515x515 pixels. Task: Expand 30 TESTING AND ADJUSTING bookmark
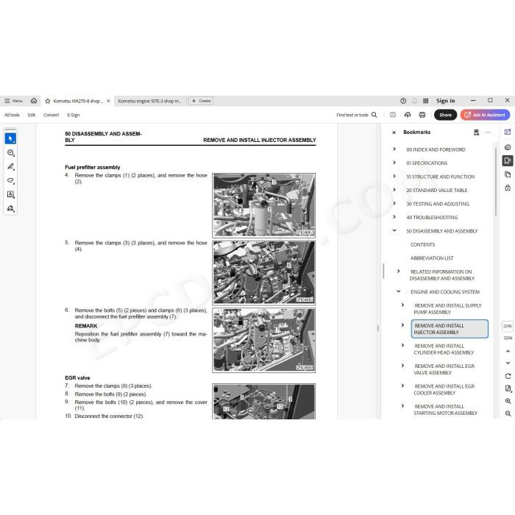(x=394, y=203)
